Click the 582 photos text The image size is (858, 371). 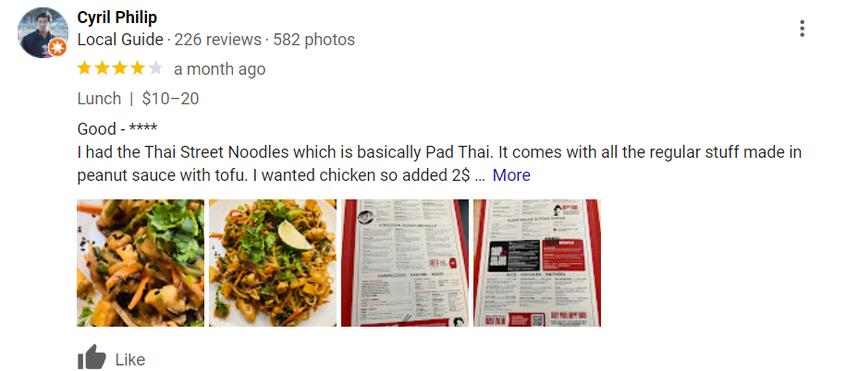click(314, 40)
